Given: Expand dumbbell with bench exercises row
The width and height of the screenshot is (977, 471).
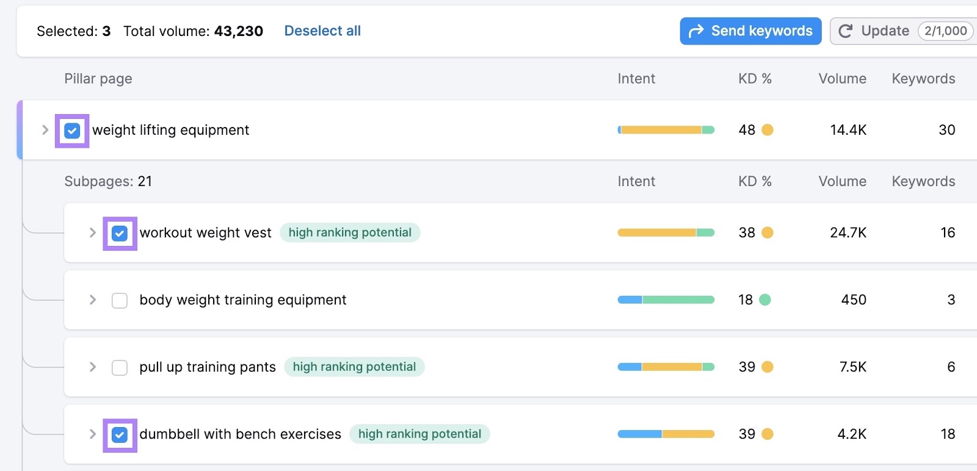Looking at the screenshot, I should pyautogui.click(x=92, y=434).
